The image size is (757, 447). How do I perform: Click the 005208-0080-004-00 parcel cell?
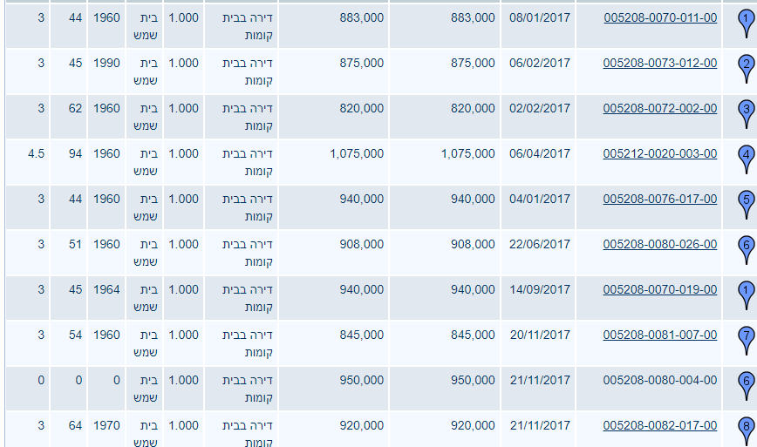pos(660,380)
